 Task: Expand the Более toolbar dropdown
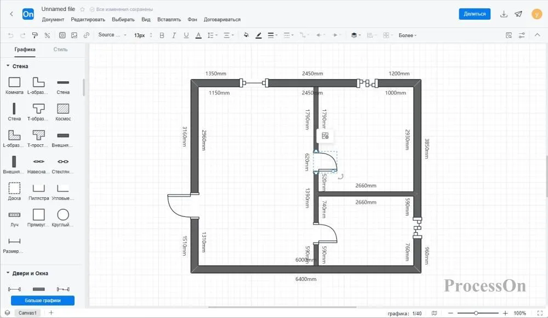[408, 35]
